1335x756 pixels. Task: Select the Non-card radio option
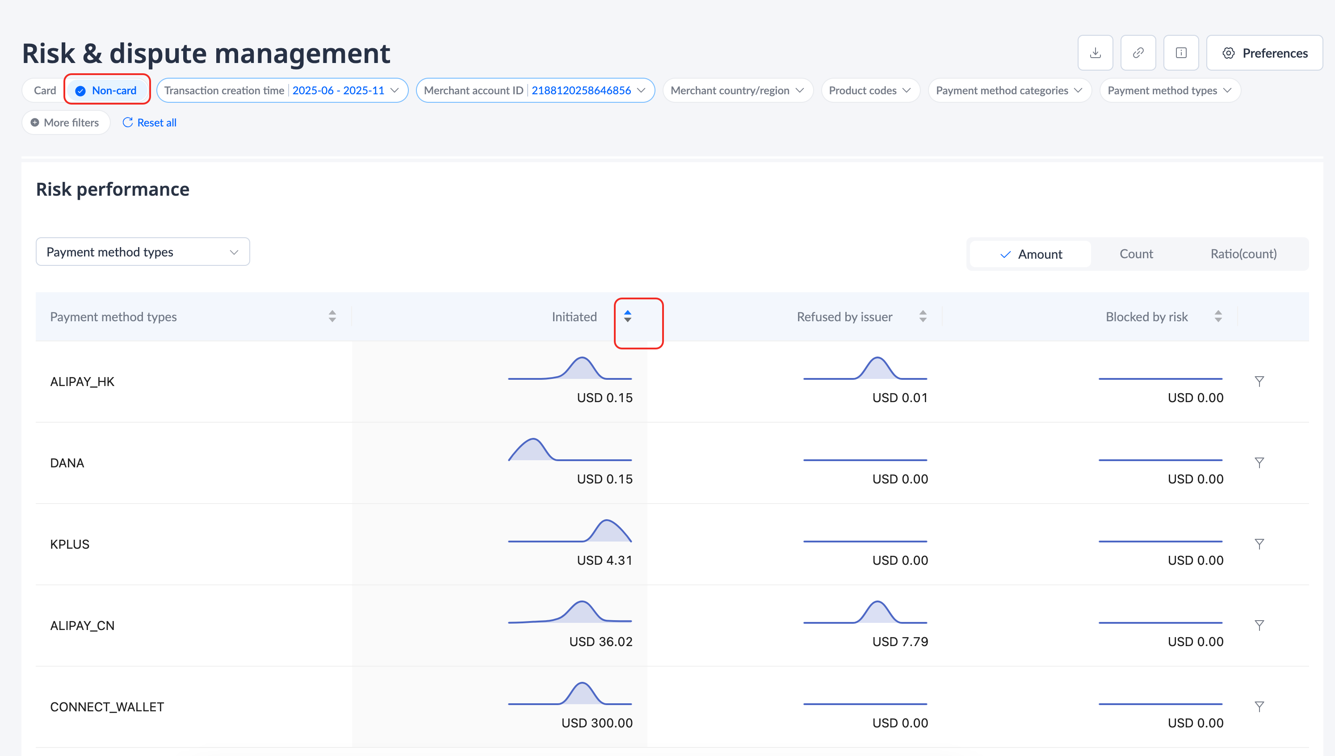tap(107, 90)
